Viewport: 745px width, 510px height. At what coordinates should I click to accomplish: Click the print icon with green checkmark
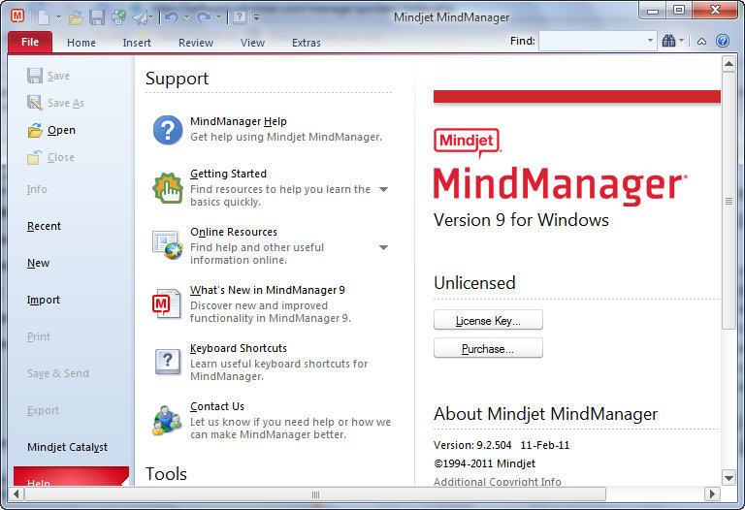(x=118, y=17)
